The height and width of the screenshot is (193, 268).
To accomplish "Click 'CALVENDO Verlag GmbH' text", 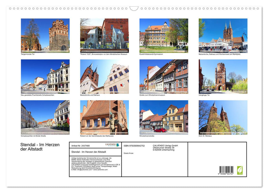I will 165,146.
